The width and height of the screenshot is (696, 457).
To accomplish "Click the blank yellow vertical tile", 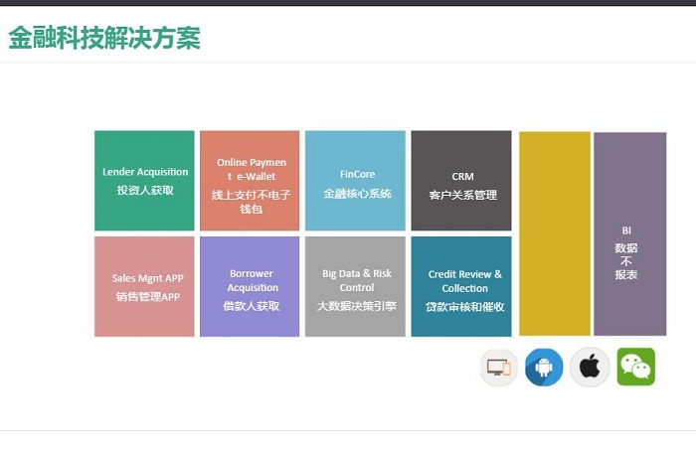I will (x=555, y=233).
